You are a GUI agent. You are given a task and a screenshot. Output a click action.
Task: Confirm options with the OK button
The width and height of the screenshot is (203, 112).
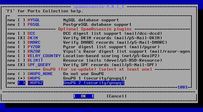tap(84, 96)
